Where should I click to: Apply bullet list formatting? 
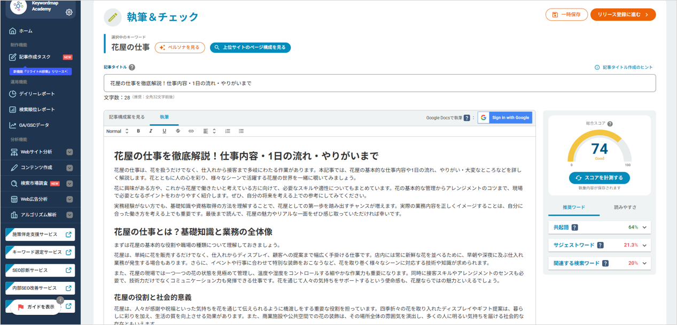click(x=240, y=131)
